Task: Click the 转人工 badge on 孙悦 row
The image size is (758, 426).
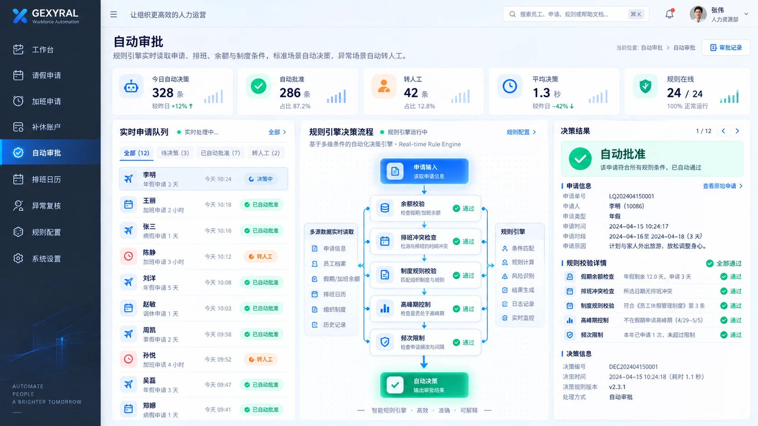Action: [261, 359]
